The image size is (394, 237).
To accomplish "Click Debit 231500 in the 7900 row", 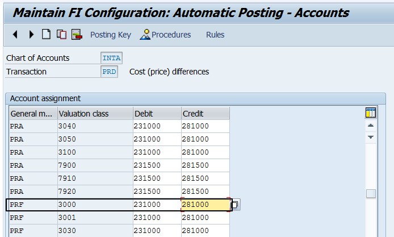I will pos(157,165).
